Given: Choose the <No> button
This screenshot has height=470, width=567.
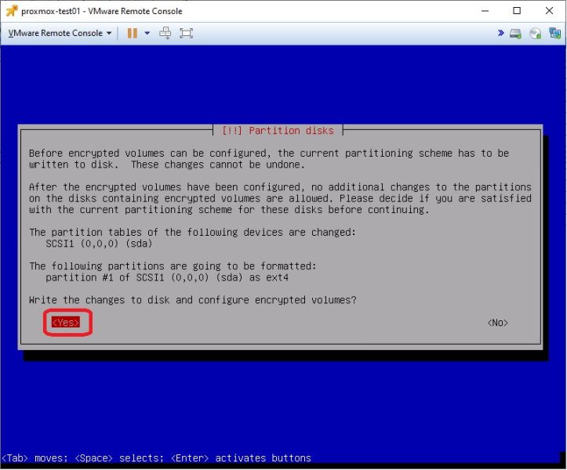Looking at the screenshot, I should tap(497, 323).
